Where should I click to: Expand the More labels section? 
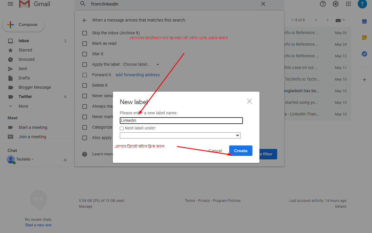tap(23, 106)
